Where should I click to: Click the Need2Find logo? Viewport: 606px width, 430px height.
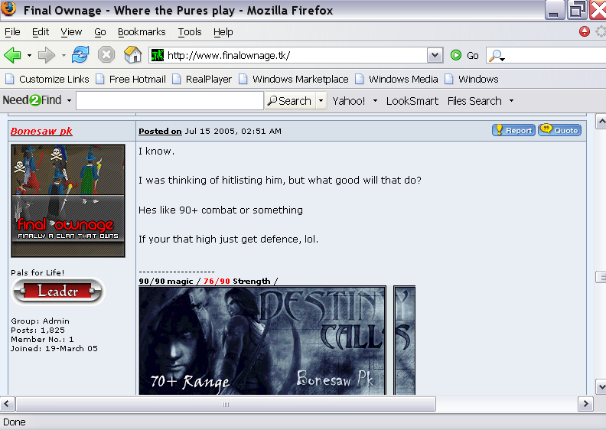(x=32, y=100)
